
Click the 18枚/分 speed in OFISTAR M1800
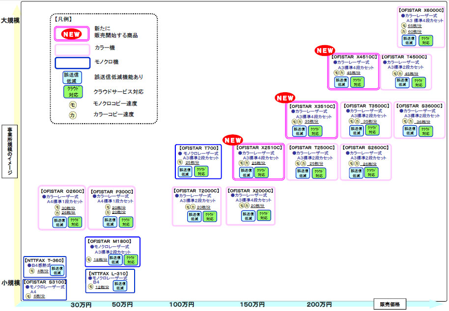coord(101,259)
